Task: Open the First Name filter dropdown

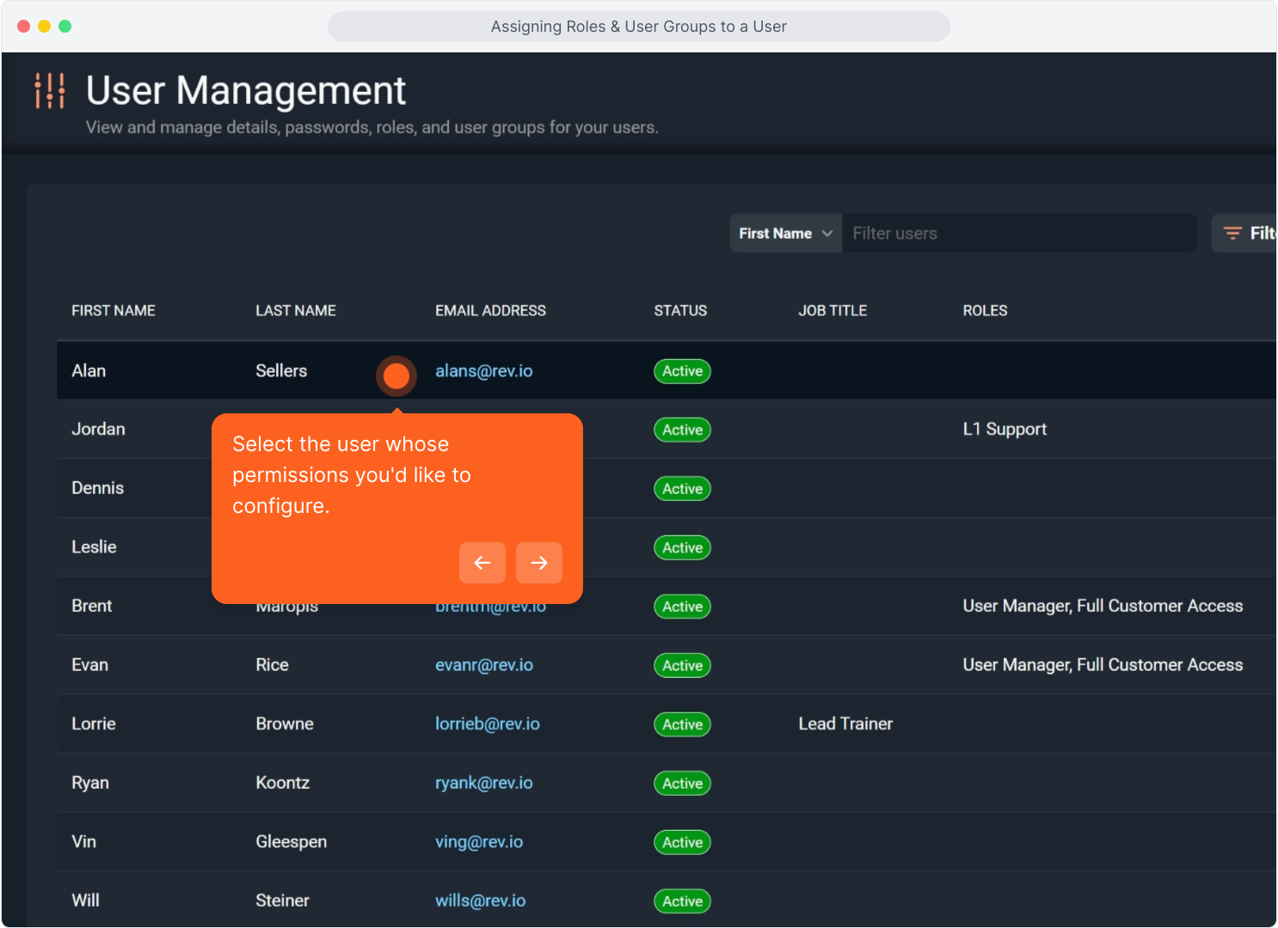Action: (x=784, y=233)
